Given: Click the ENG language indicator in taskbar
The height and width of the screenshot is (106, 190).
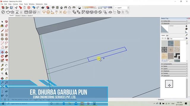Looking at the screenshot, I should pyautogui.click(x=173, y=103).
